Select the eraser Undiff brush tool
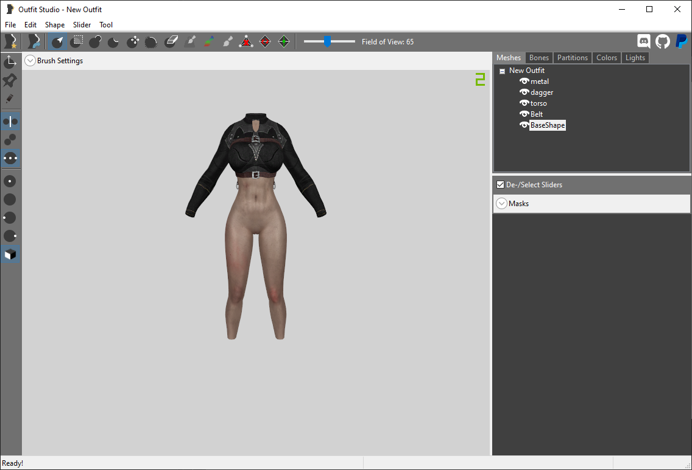The width and height of the screenshot is (692, 470). (171, 41)
